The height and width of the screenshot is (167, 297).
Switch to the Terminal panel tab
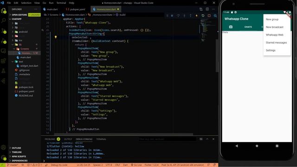(101, 139)
